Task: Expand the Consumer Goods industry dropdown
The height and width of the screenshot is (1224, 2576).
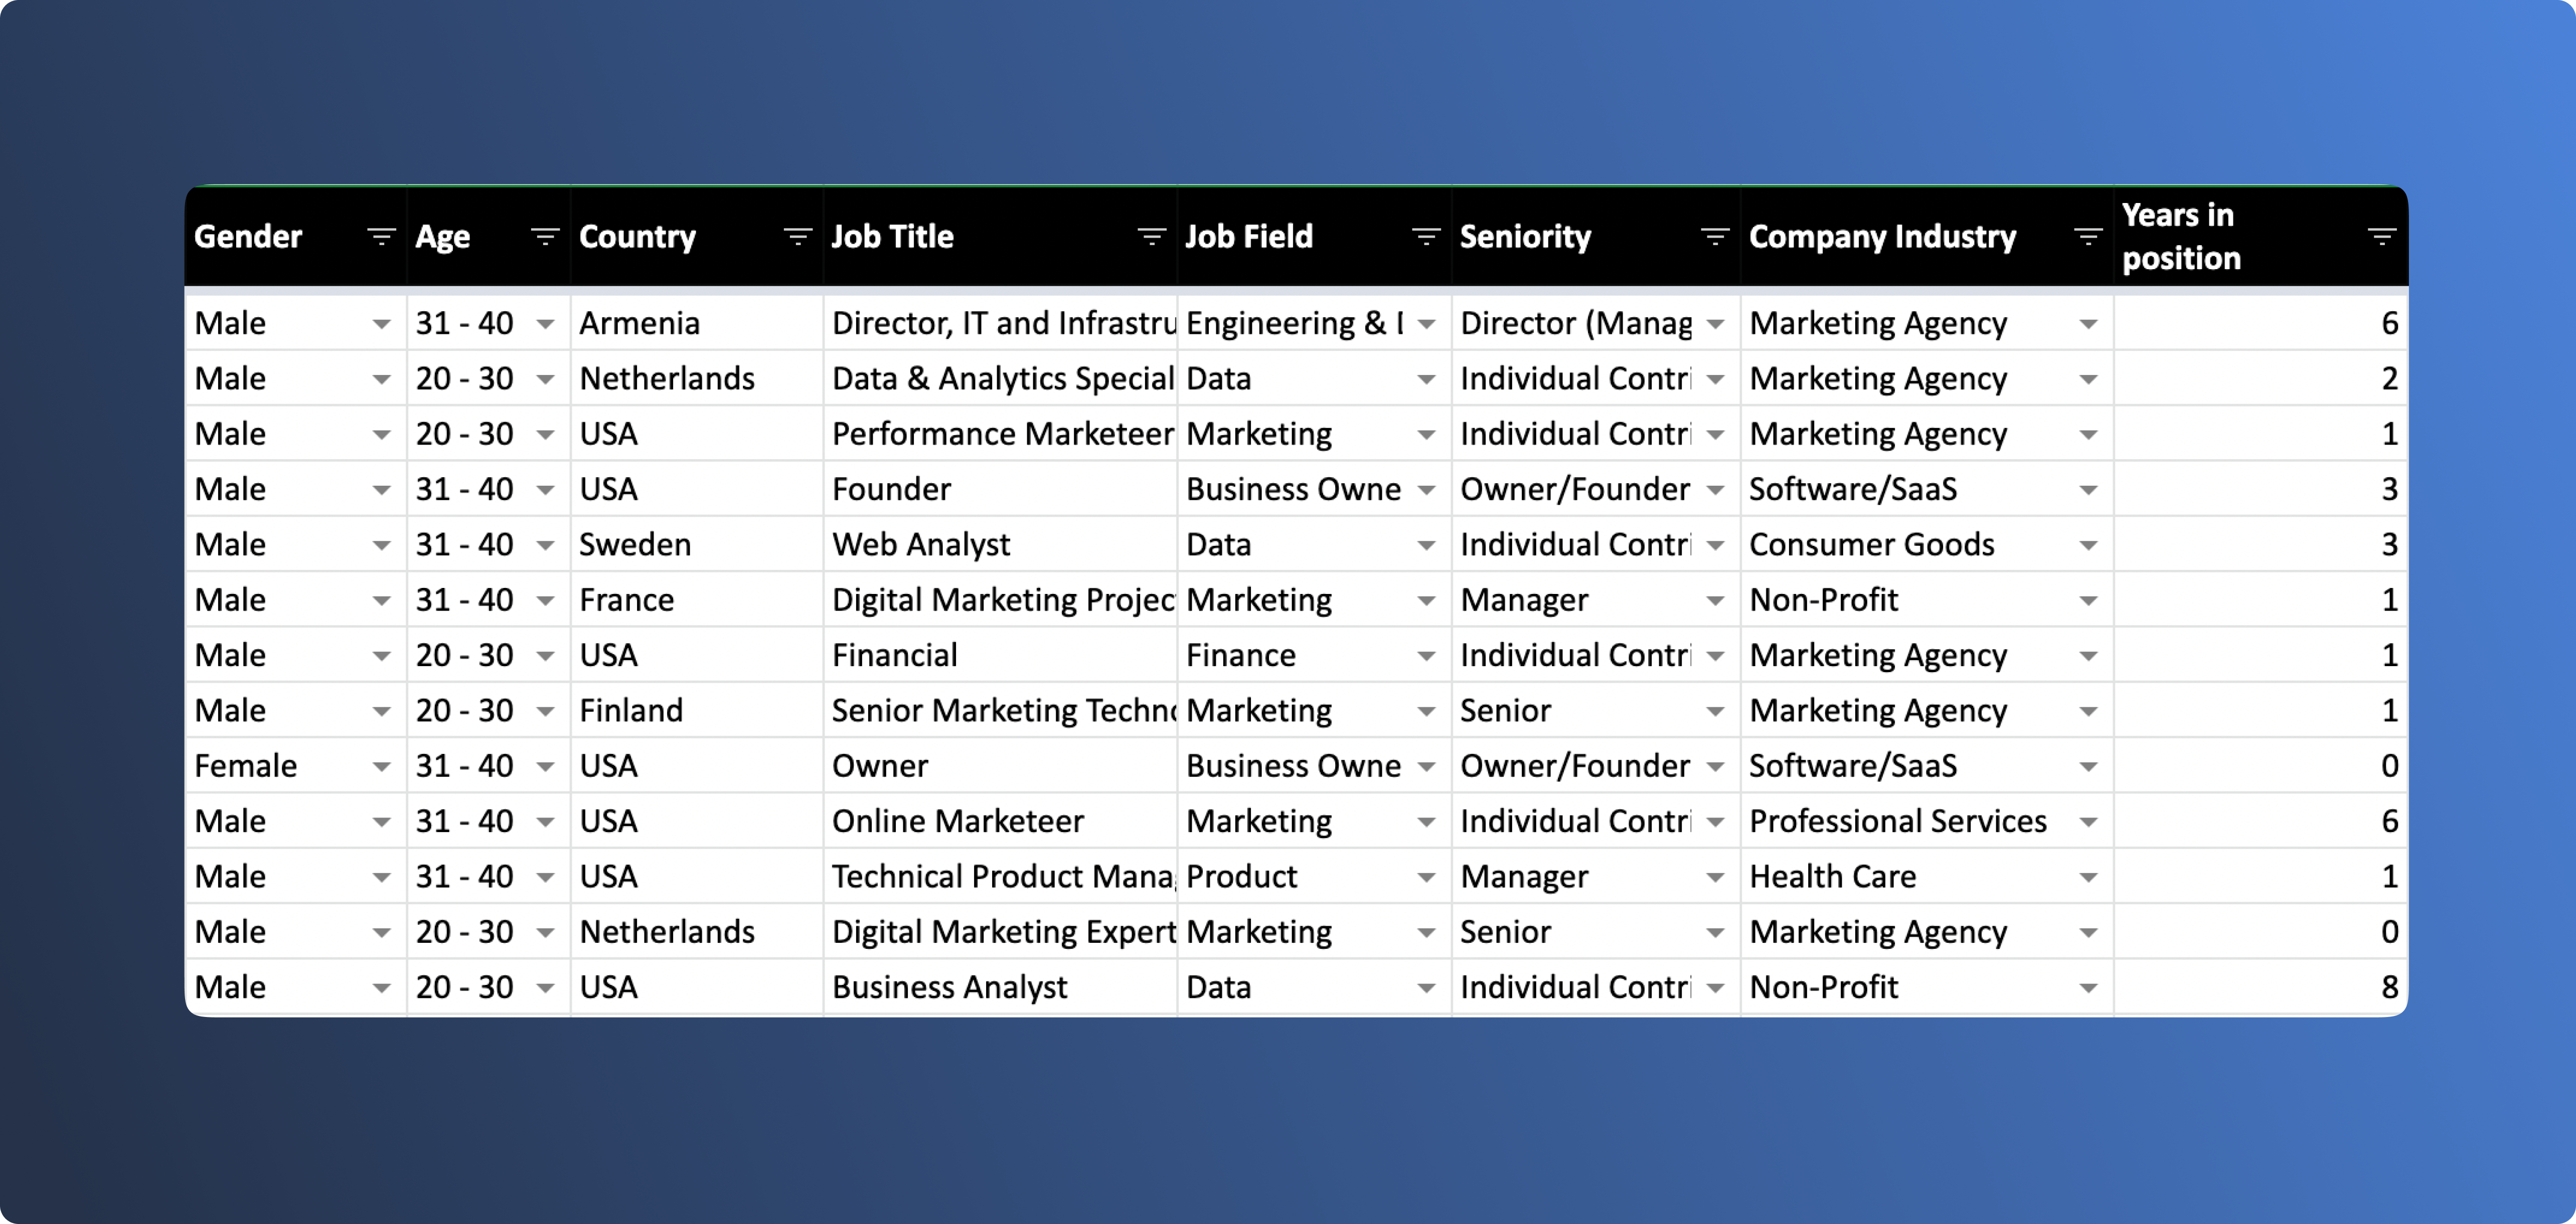Action: tap(2088, 546)
